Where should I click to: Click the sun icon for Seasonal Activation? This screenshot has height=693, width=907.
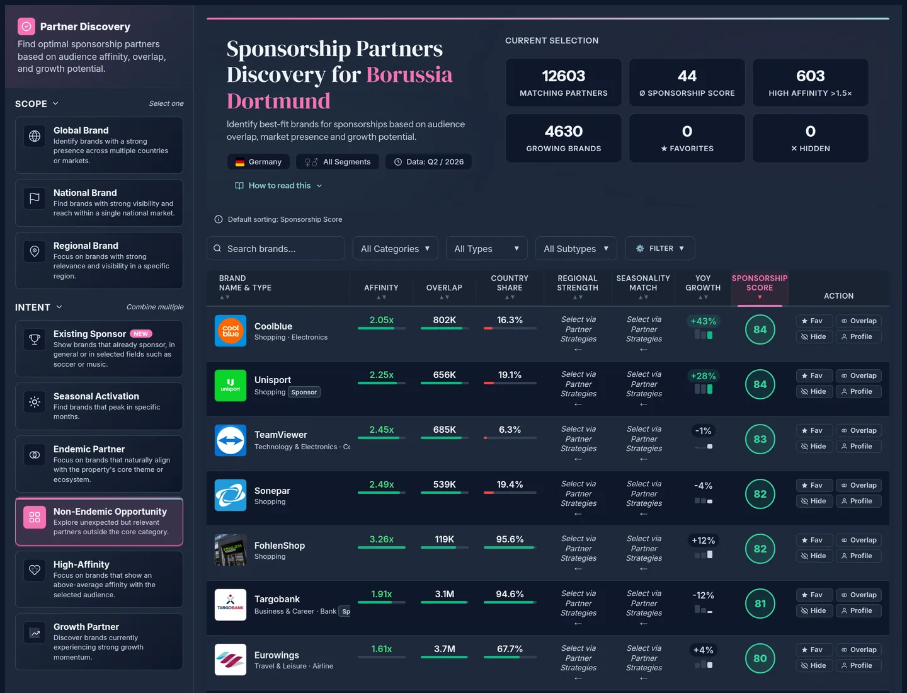(x=35, y=402)
